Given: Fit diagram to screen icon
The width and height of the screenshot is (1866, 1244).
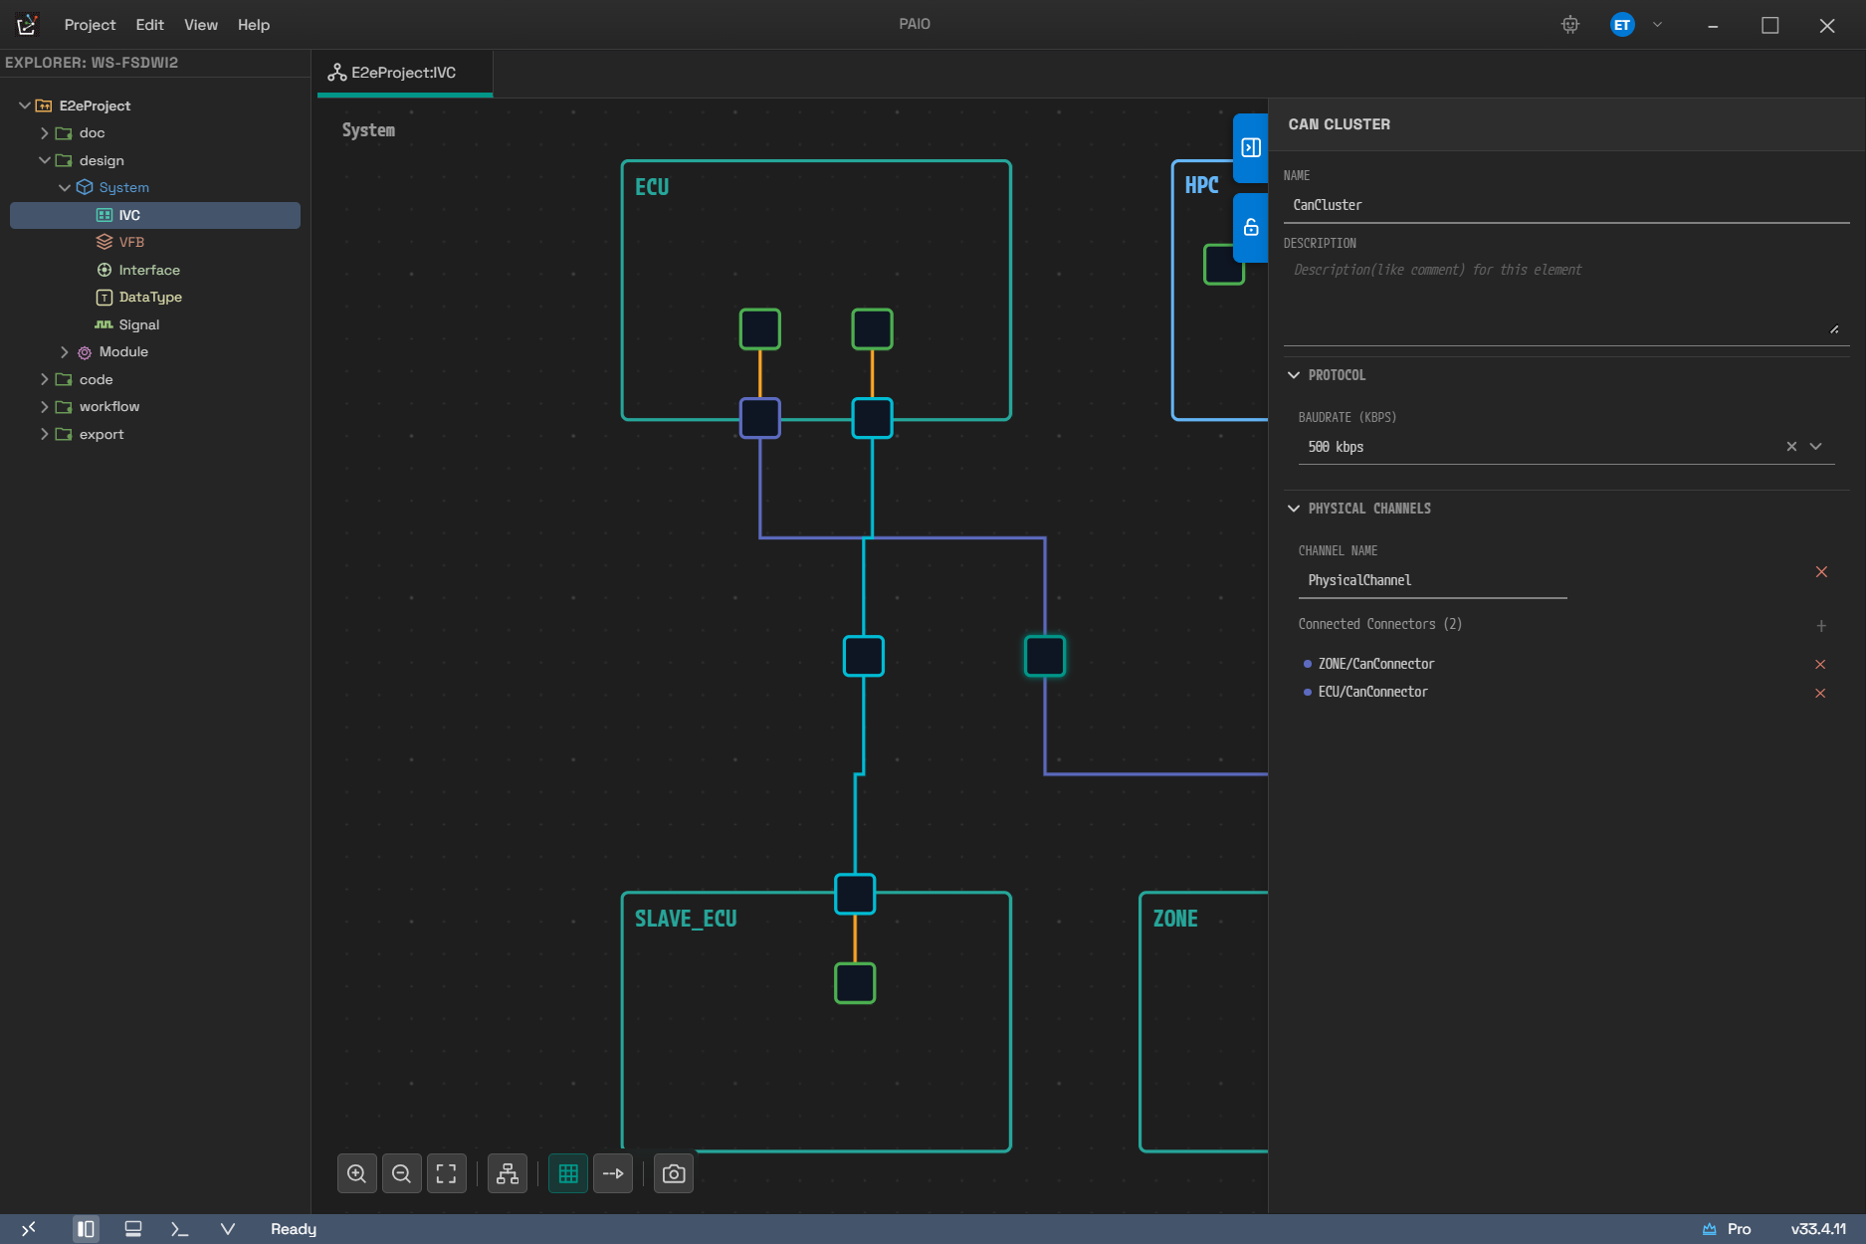Looking at the screenshot, I should 446,1174.
